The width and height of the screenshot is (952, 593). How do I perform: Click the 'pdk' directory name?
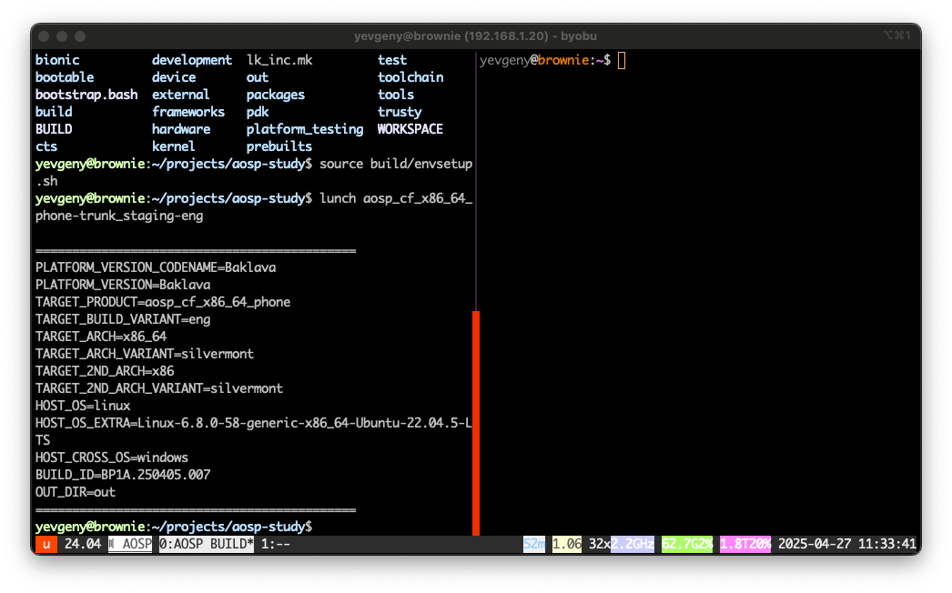click(258, 112)
